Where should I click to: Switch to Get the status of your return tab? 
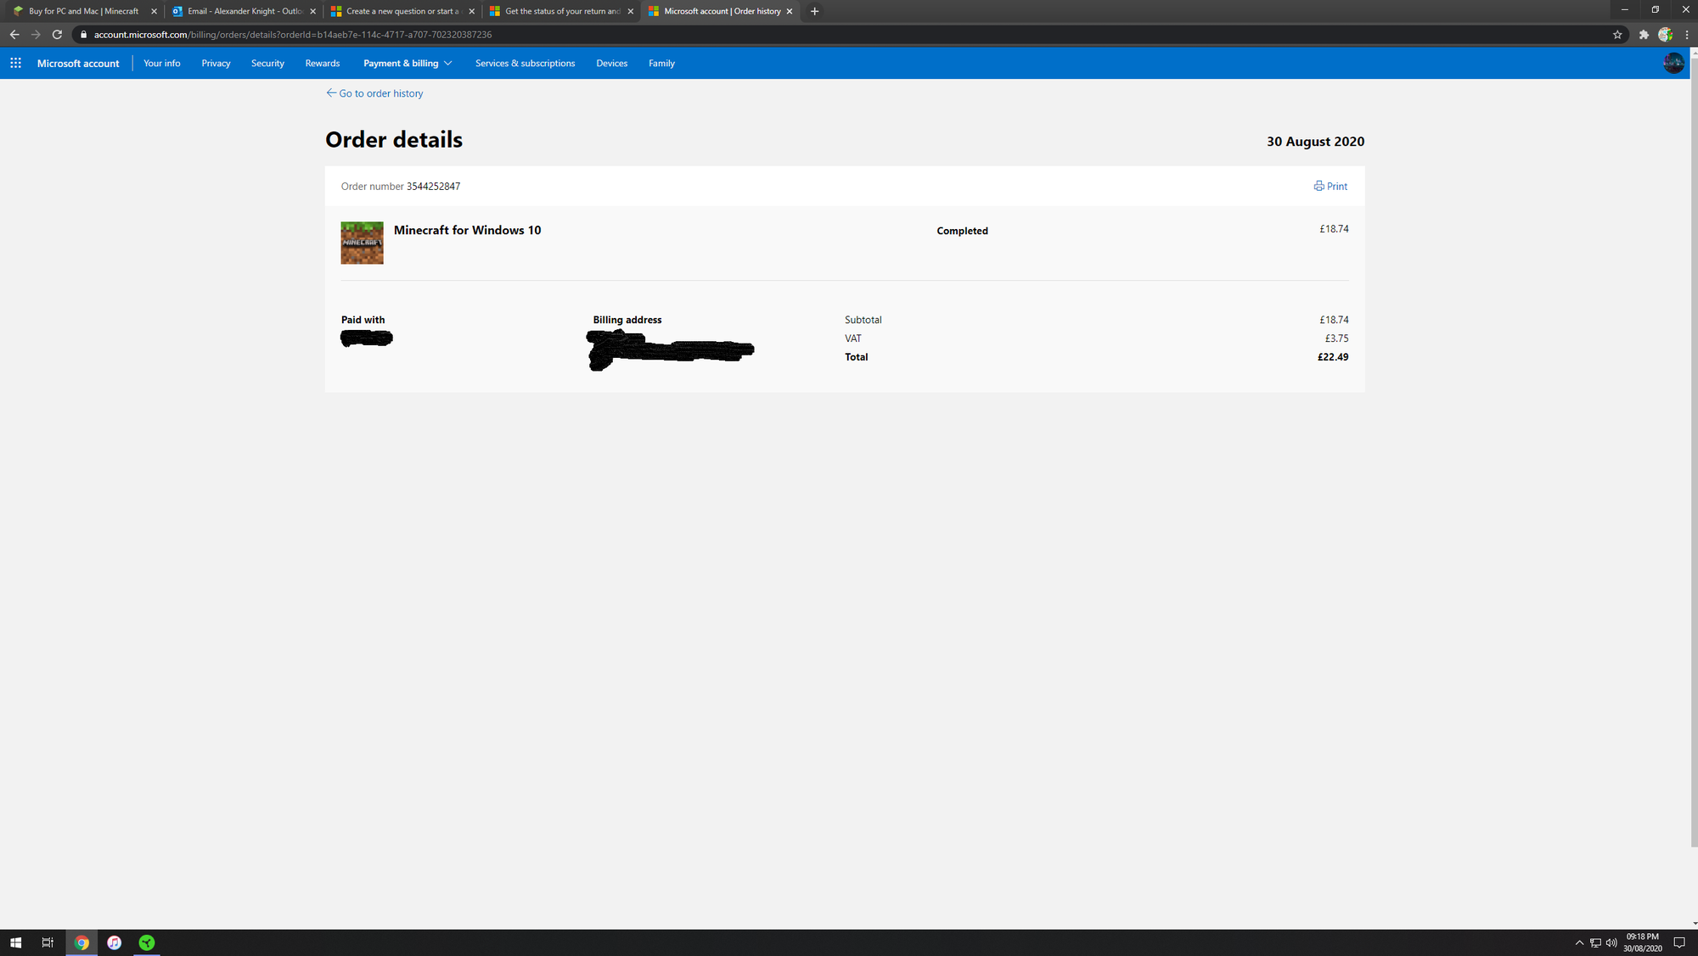point(559,11)
